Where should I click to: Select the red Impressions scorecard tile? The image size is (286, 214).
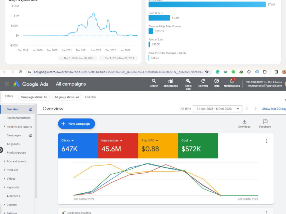click(118, 146)
